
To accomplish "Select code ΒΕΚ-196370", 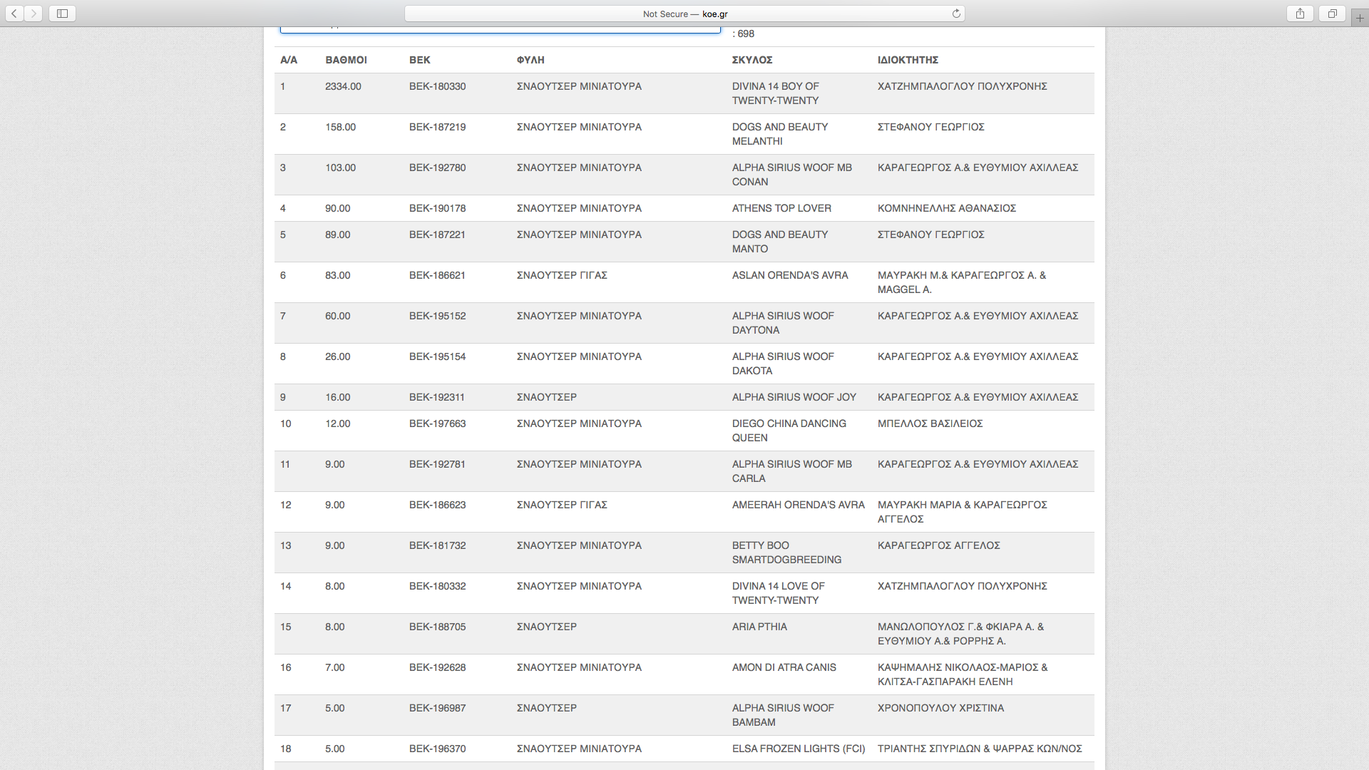I will pyautogui.click(x=437, y=749).
